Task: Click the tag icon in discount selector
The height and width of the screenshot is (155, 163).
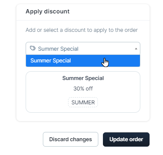Action: [x=33, y=49]
